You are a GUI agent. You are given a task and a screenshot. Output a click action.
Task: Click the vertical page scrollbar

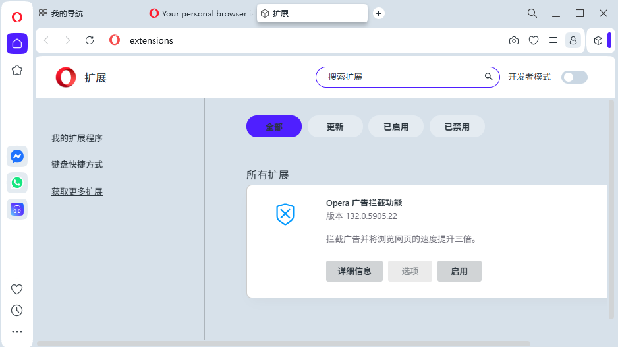coord(611,209)
